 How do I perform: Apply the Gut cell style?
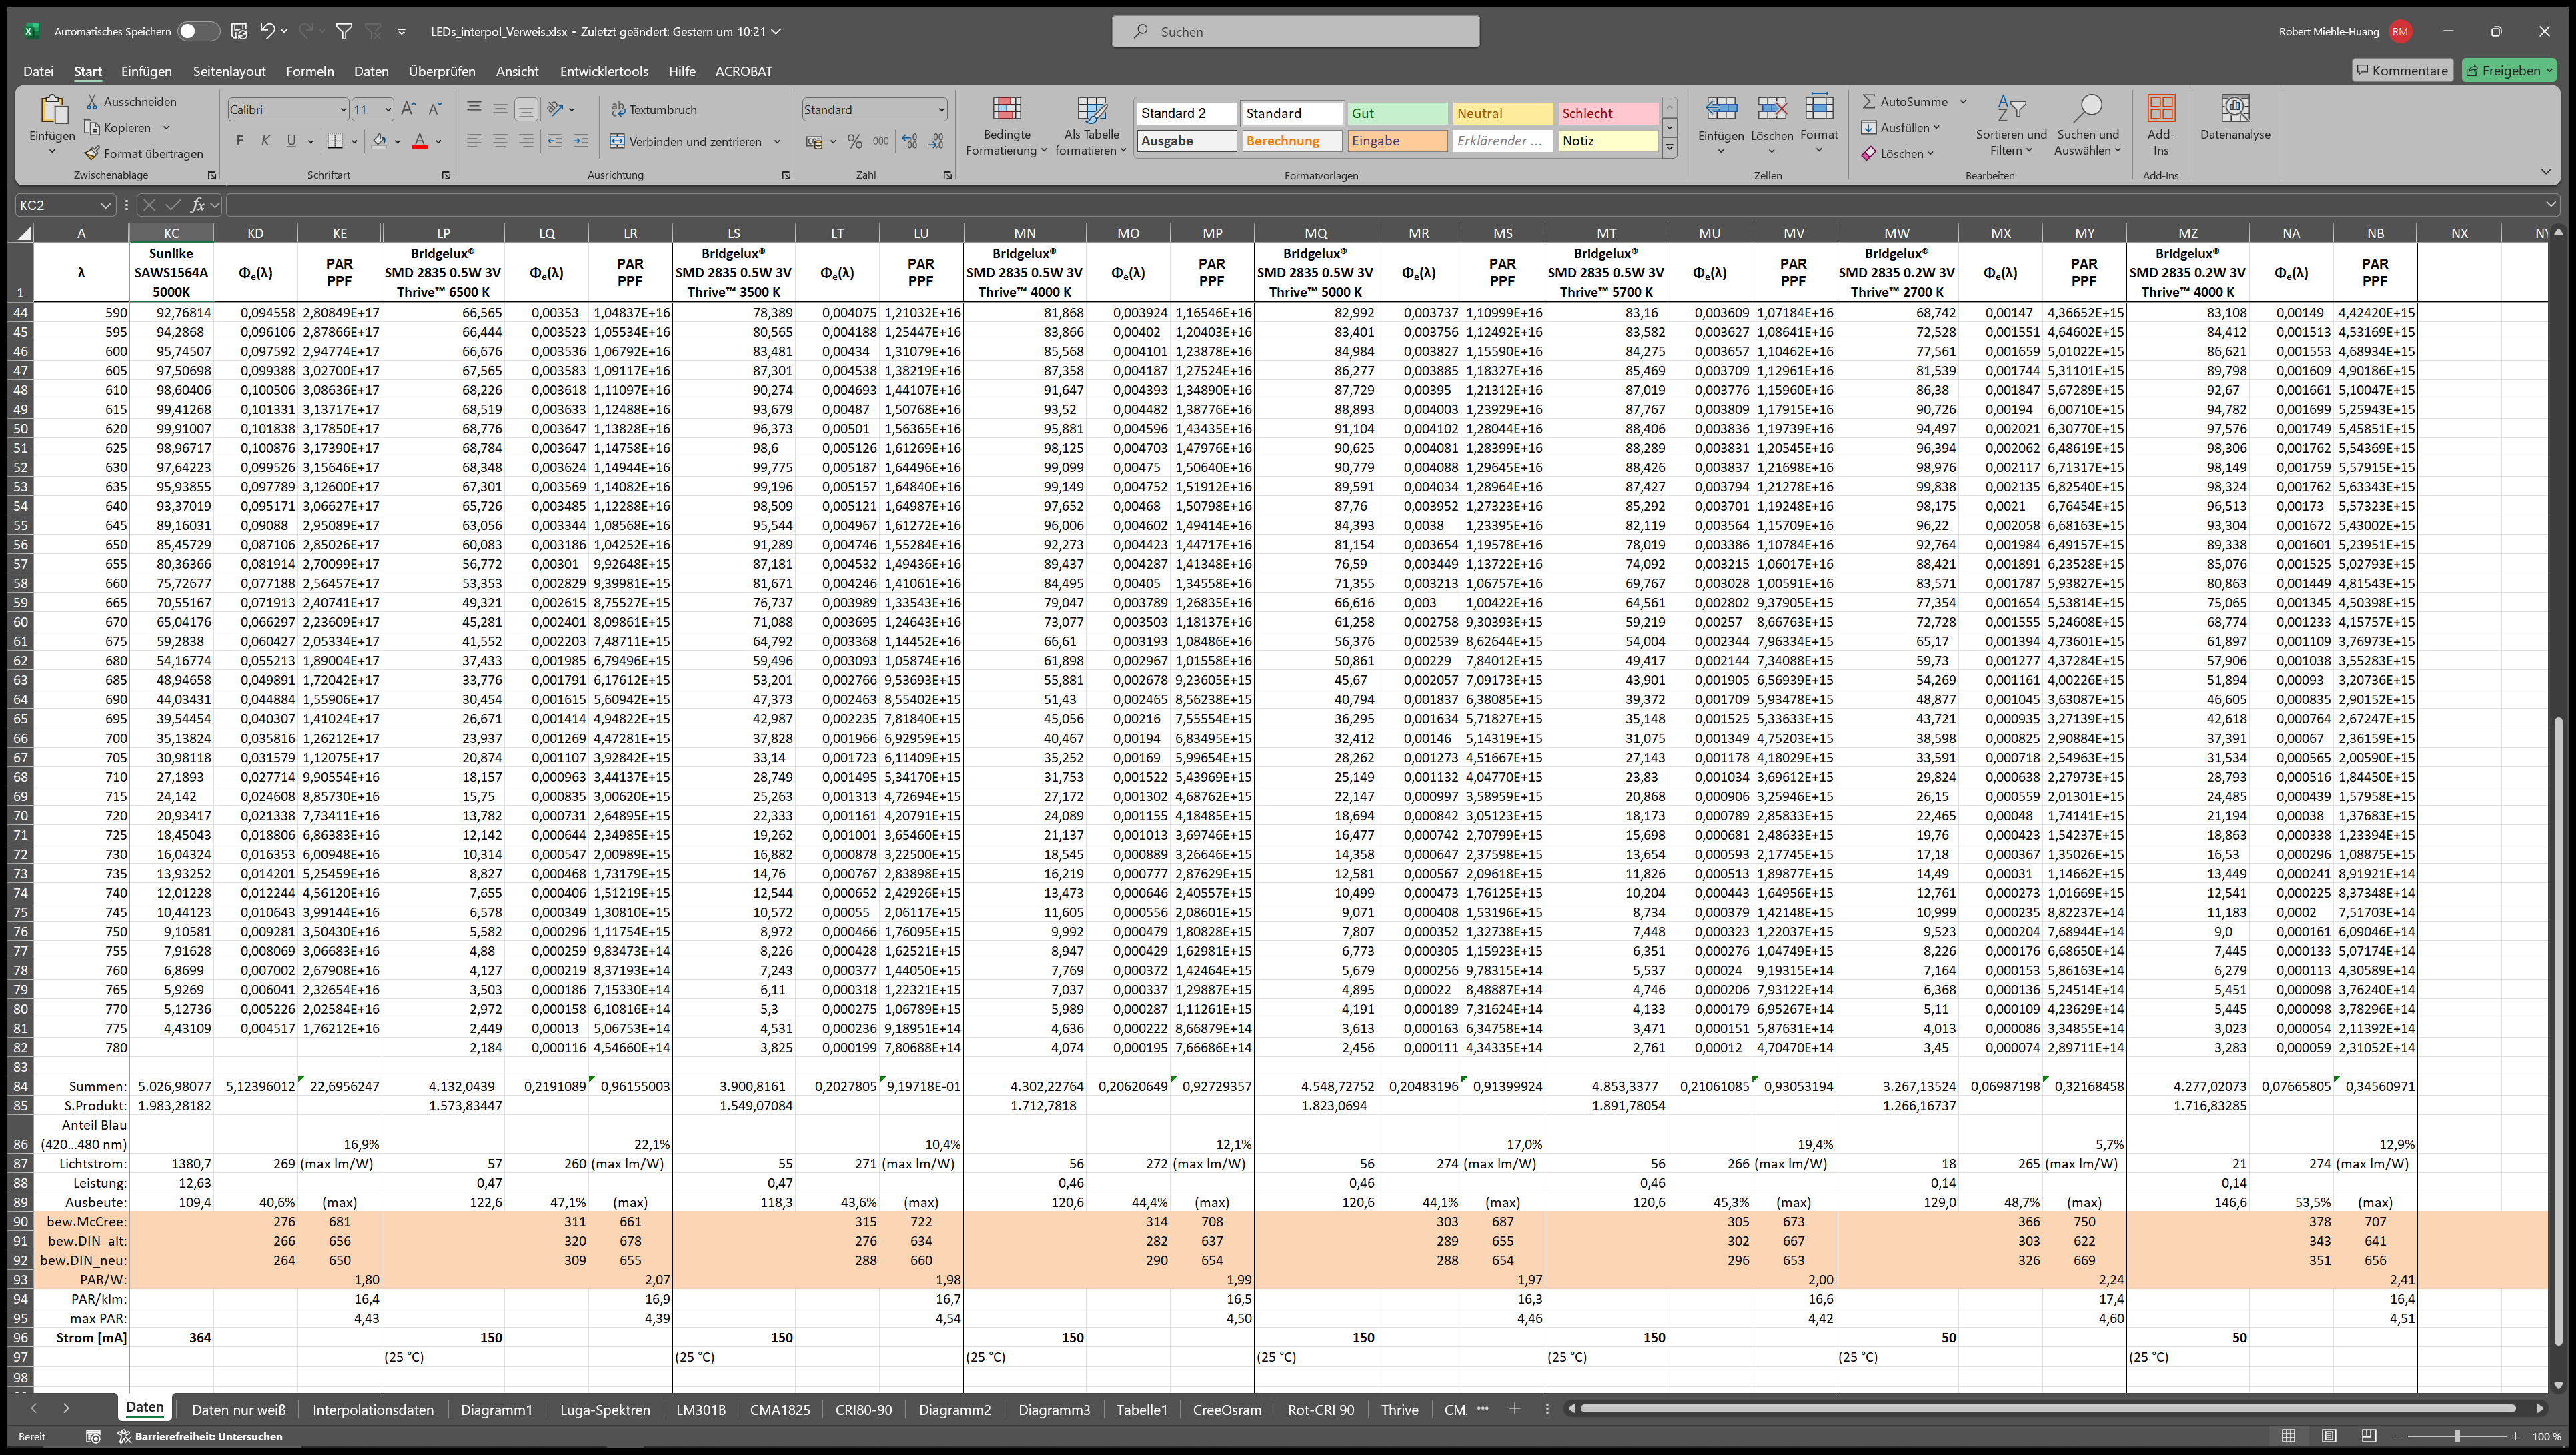pyautogui.click(x=1397, y=113)
